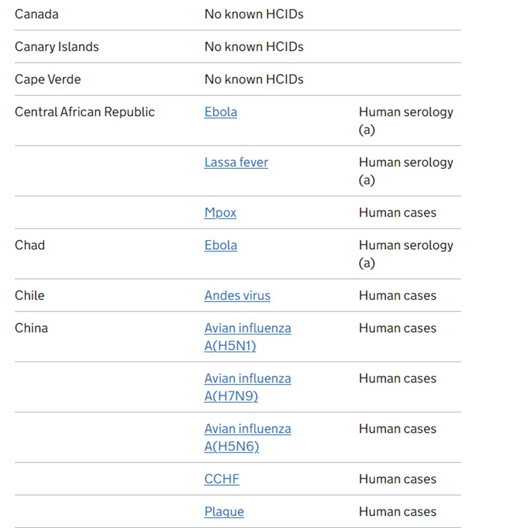Open the Mpox link
520x528 pixels.
click(x=220, y=213)
